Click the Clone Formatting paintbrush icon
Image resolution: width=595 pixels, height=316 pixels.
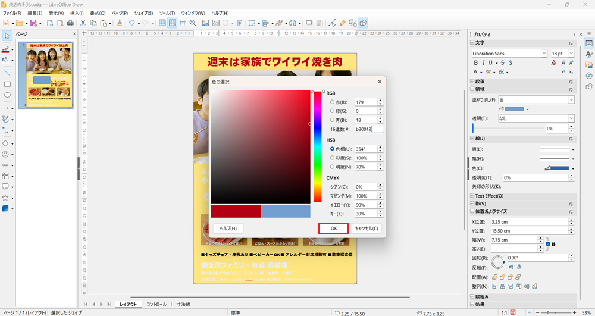click(x=120, y=23)
